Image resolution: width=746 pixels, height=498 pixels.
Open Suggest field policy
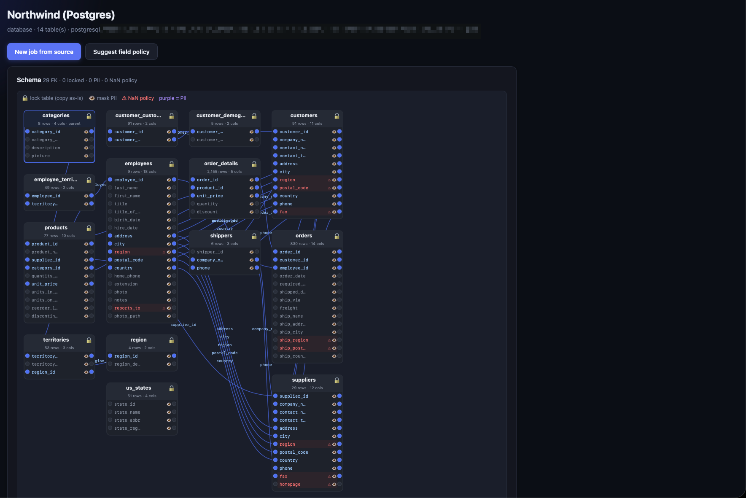pos(121,52)
